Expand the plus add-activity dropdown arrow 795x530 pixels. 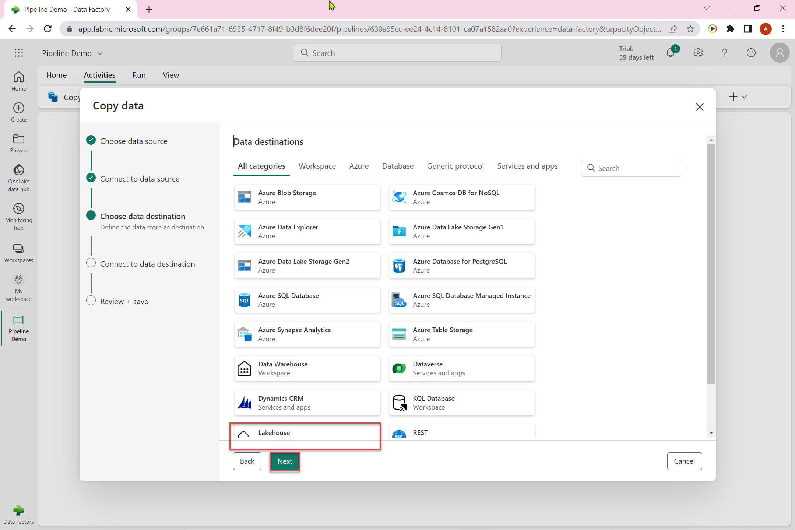744,97
